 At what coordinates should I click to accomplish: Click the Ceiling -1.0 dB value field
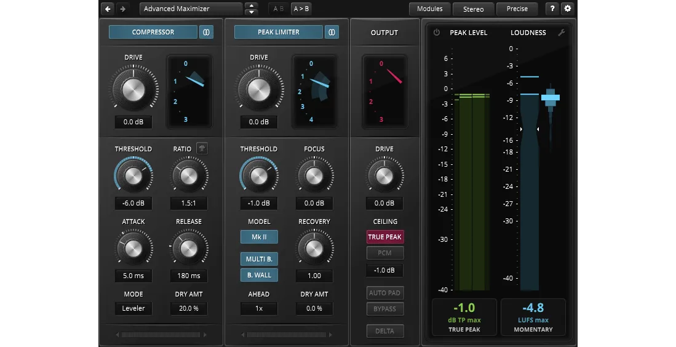click(x=384, y=270)
